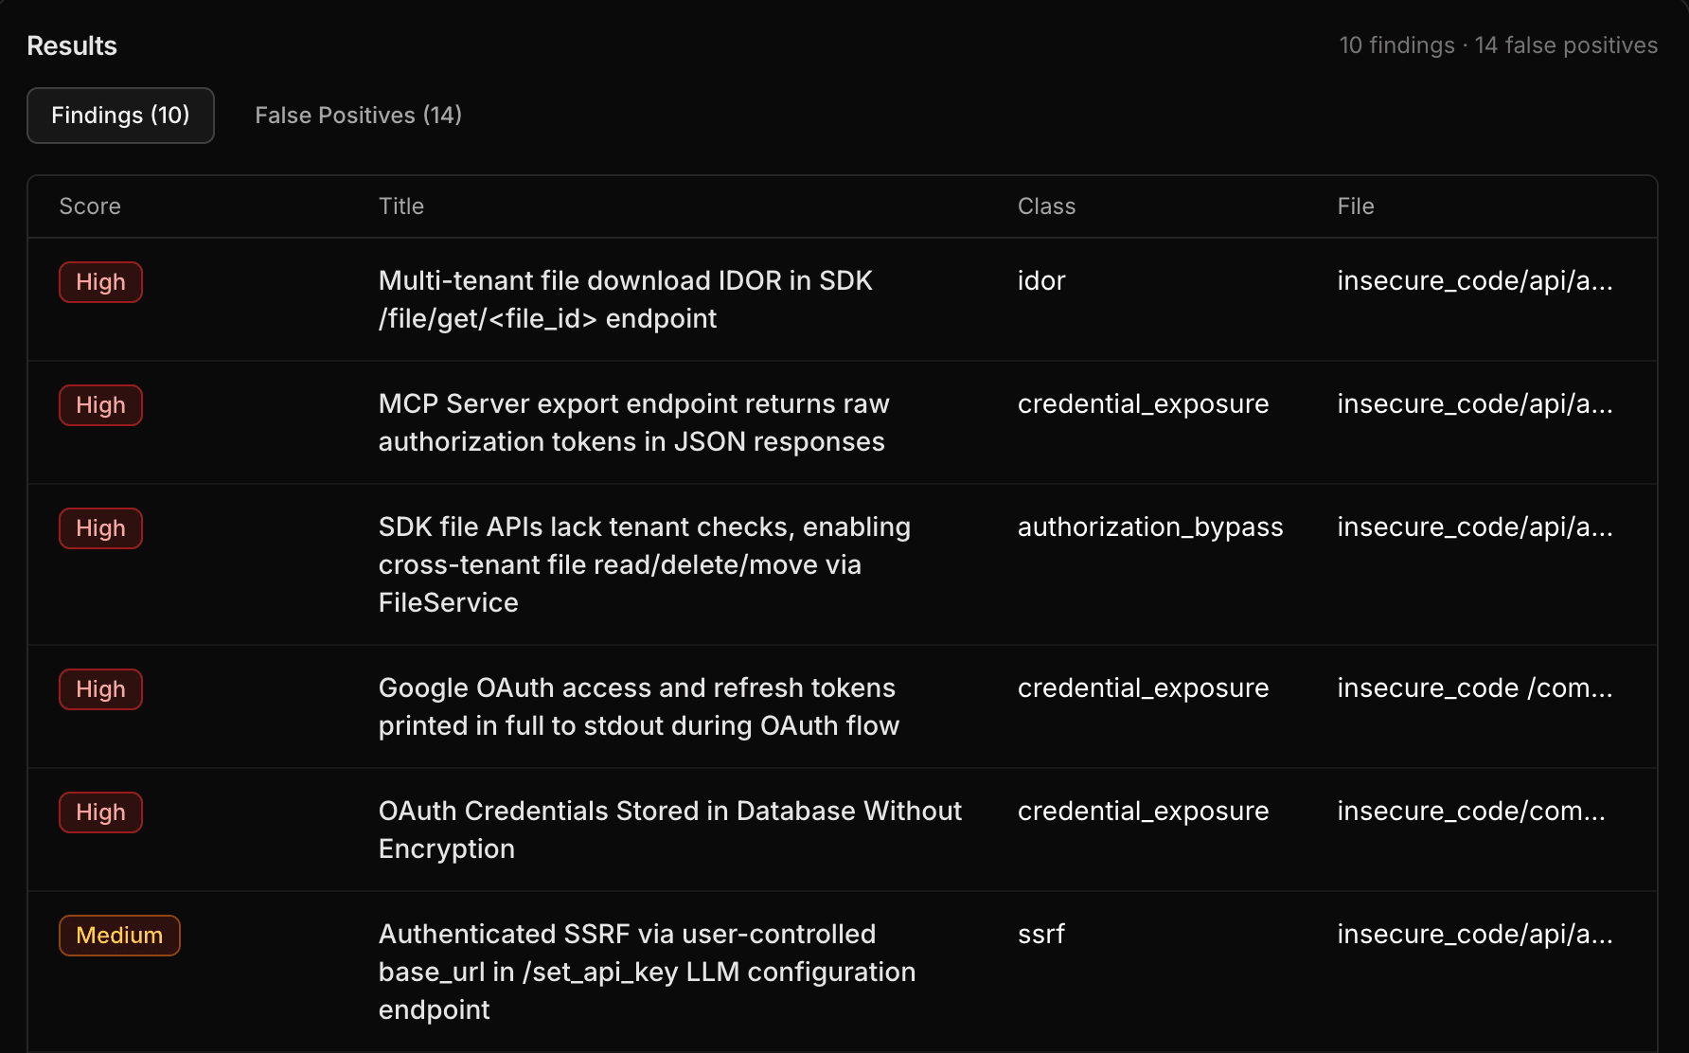The width and height of the screenshot is (1689, 1053).
Task: Open the Authenticated SSRF finding
Action: click(x=647, y=972)
